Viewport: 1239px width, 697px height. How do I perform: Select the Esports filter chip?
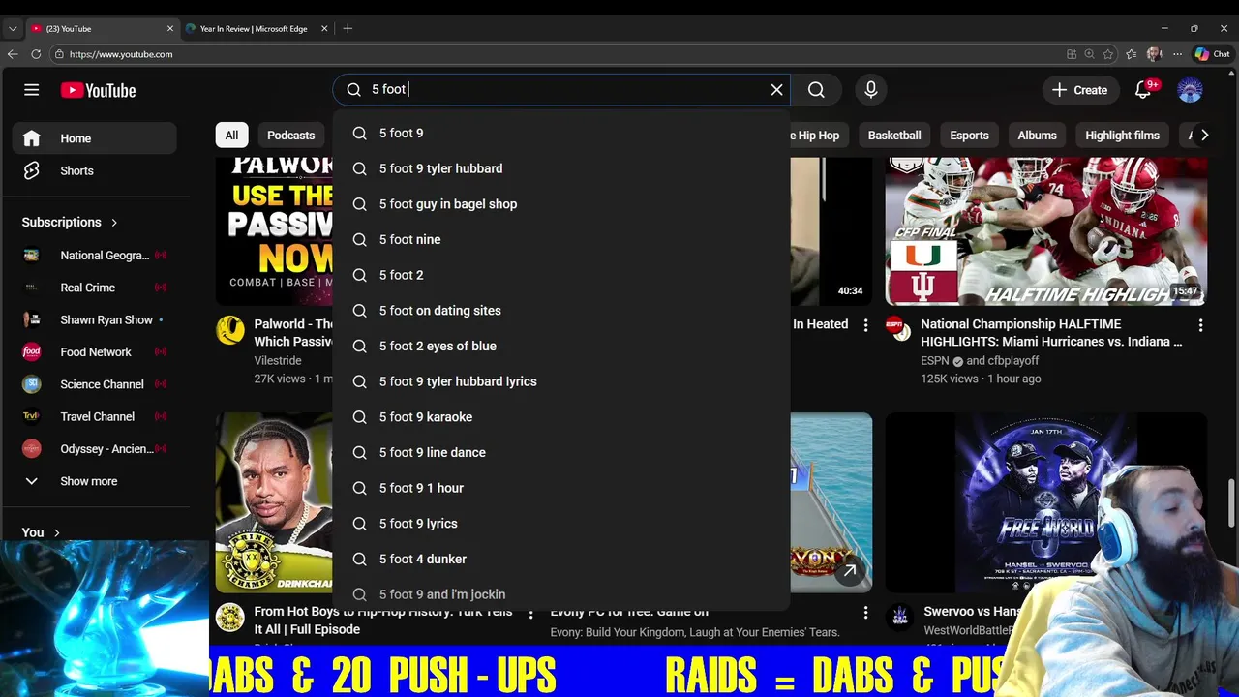[969, 136]
